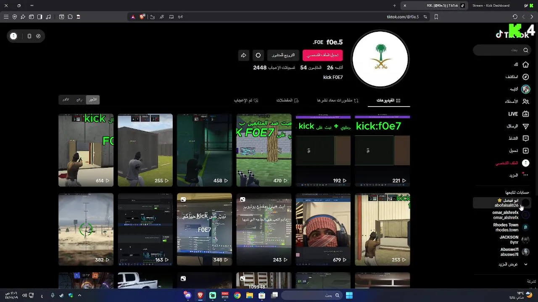
Task: Open the video with 348 views
Action: pyautogui.click(x=204, y=229)
